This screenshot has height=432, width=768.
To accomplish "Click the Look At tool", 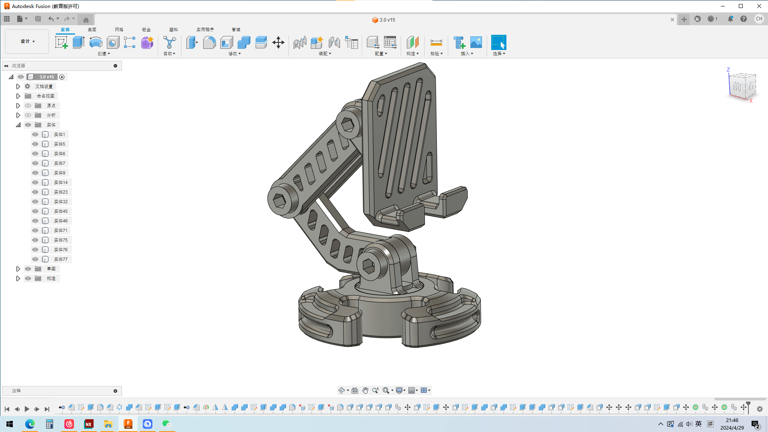I will (355, 390).
